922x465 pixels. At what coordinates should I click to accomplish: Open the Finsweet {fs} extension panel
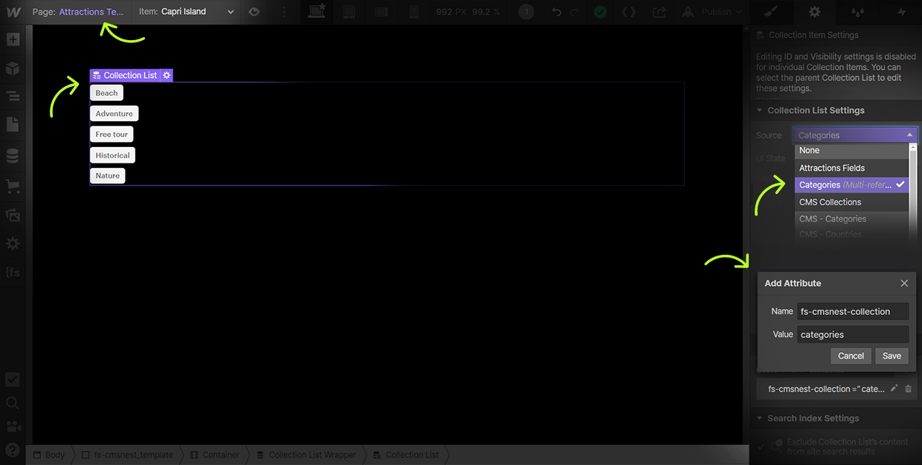click(13, 272)
